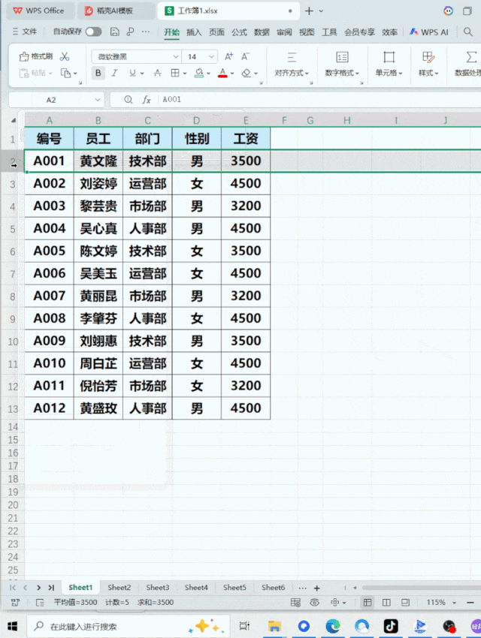Go to the next sheet arrow

(x=38, y=588)
